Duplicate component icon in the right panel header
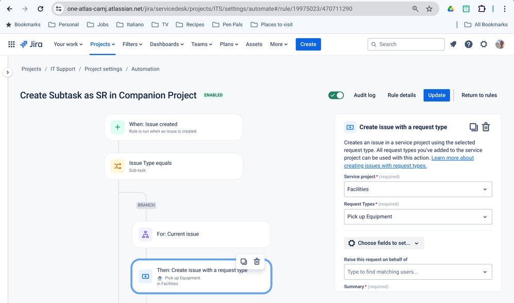Viewport: 514px width, 303px height. pyautogui.click(x=473, y=127)
